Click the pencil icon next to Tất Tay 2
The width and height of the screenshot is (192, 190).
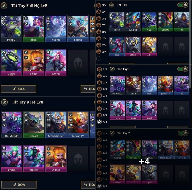(x=112, y=133)
